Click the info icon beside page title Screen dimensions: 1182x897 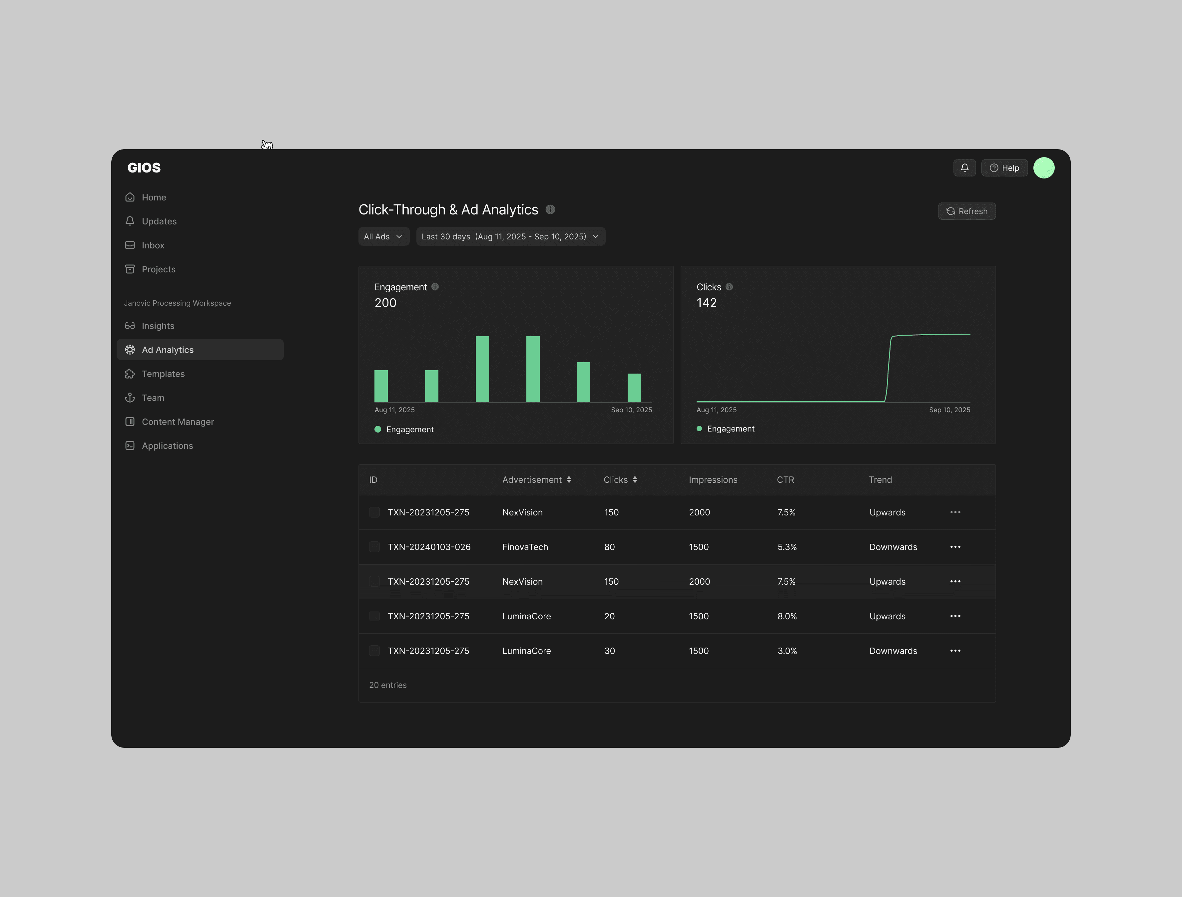pyautogui.click(x=550, y=209)
